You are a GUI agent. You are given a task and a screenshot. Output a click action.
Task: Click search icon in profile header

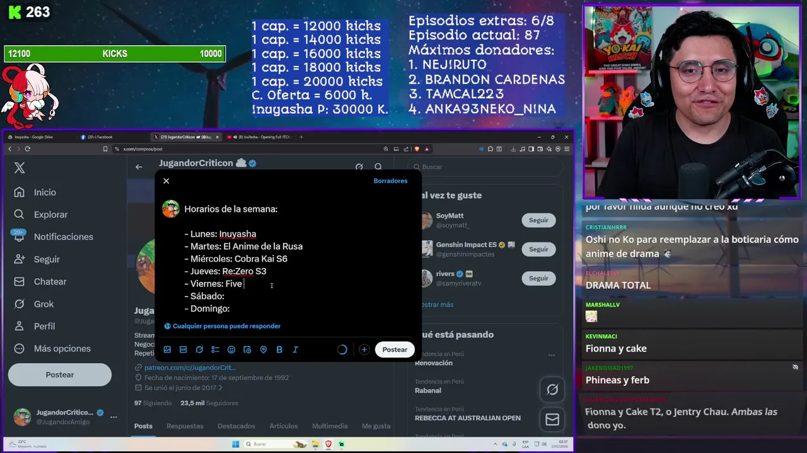tap(378, 167)
